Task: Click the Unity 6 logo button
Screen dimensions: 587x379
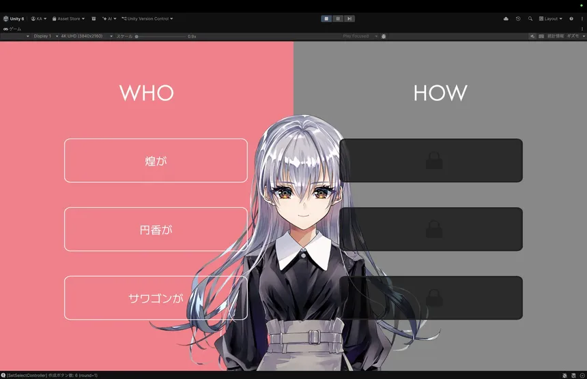Action: [x=14, y=18]
